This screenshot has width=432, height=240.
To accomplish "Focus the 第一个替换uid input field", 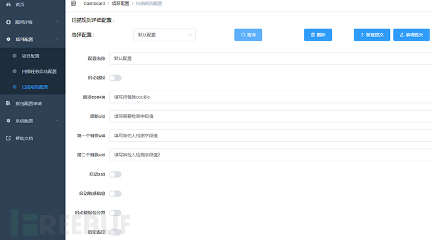I will tap(270, 136).
